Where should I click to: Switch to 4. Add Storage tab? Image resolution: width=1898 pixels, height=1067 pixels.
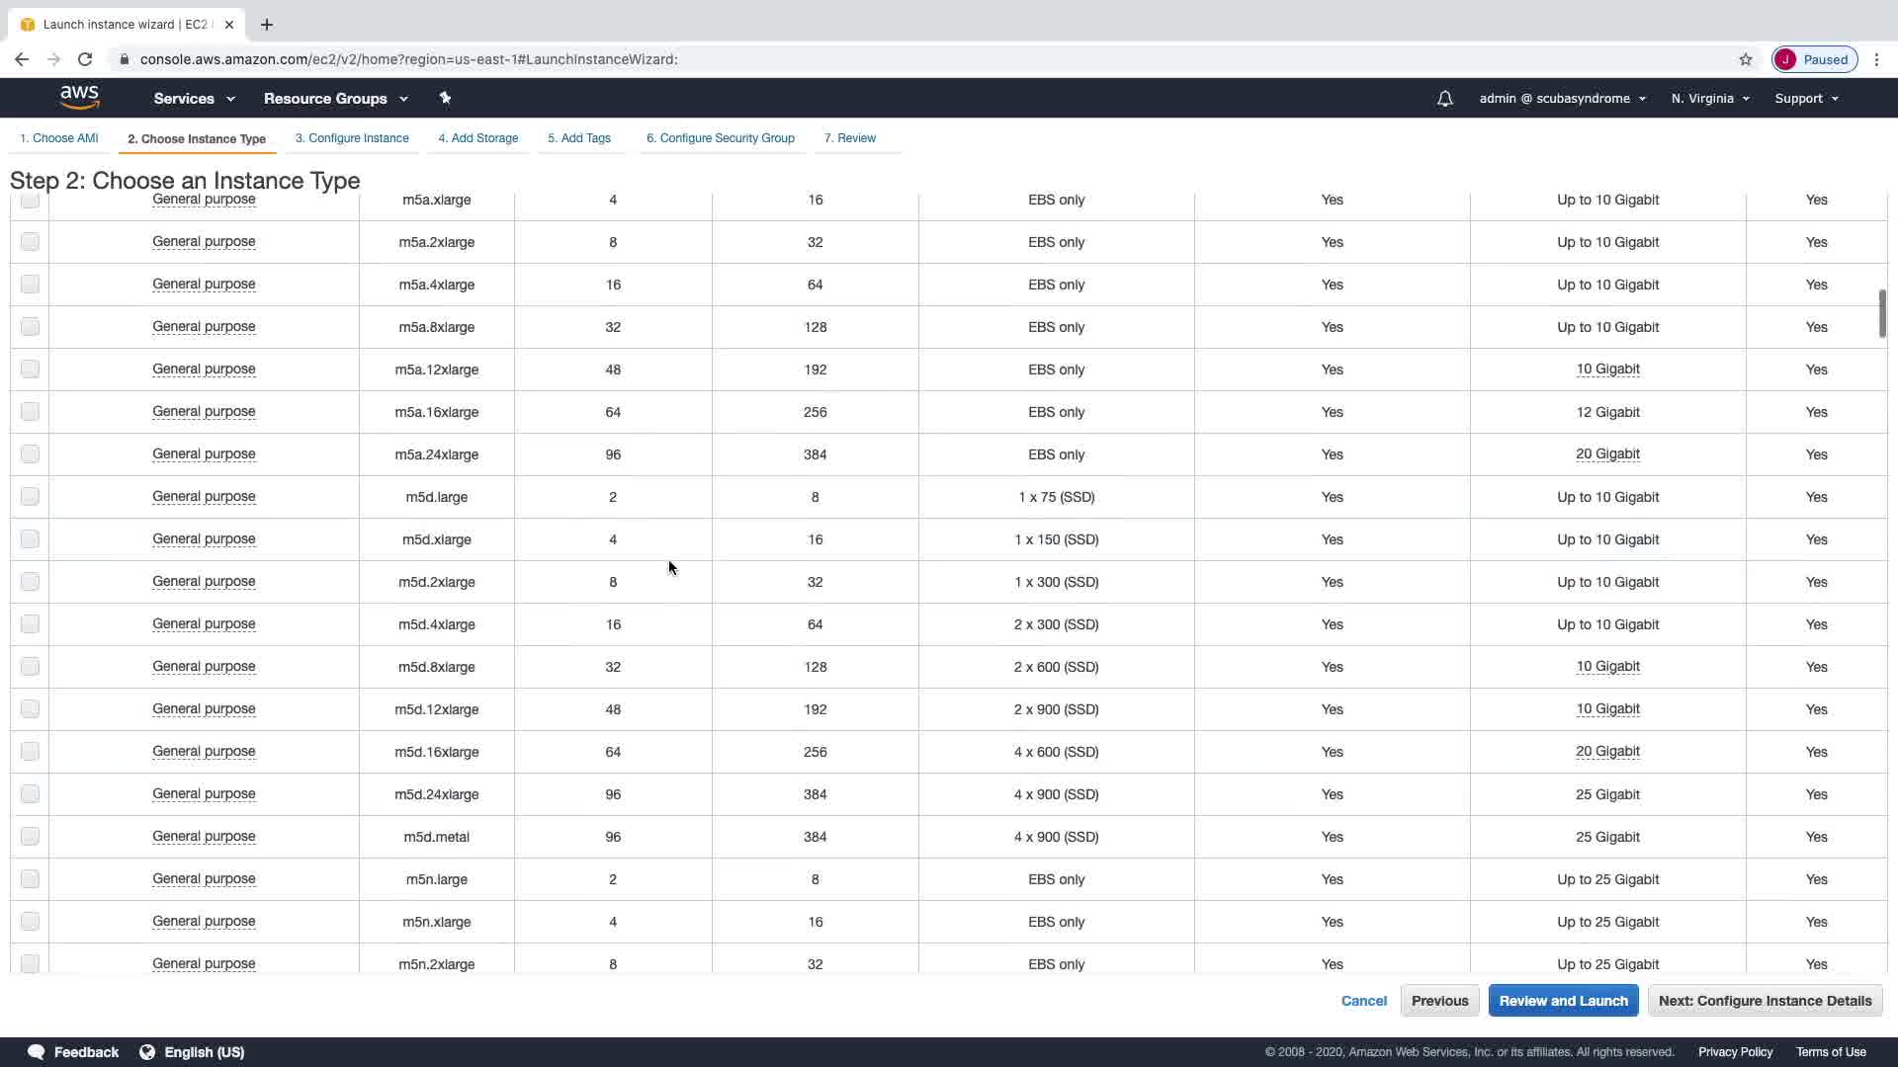point(477,138)
